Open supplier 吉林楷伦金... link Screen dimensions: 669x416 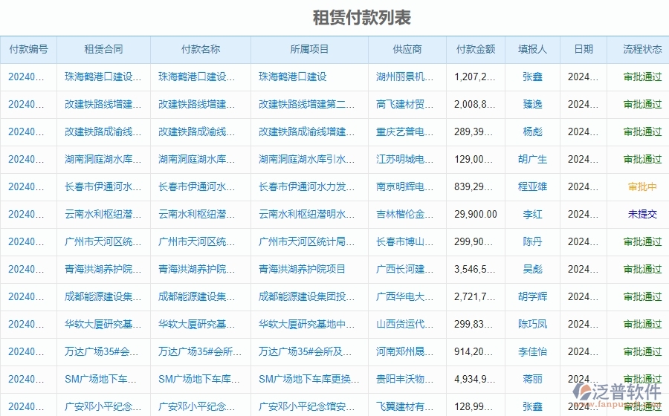click(404, 215)
